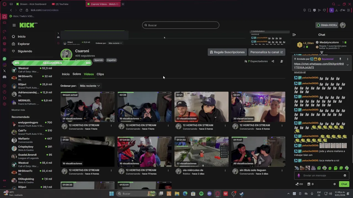The image size is (353, 198).
Task: Open X (Twitter) in Opera sidebar
Action: pos(4,71)
